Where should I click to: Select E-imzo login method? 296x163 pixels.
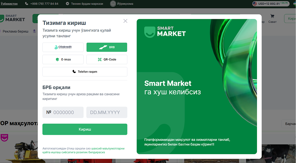[63, 60]
